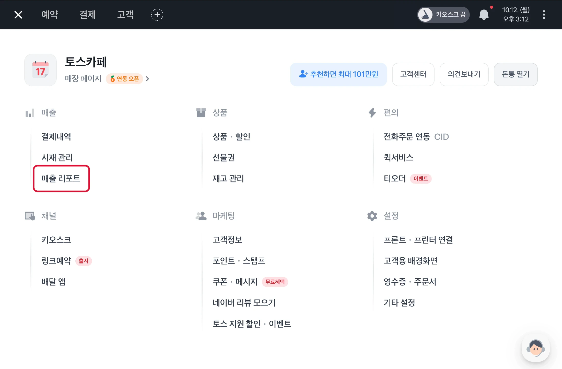The height and width of the screenshot is (369, 562).
Task: Click the 매출 bar chart icon
Action: [30, 113]
